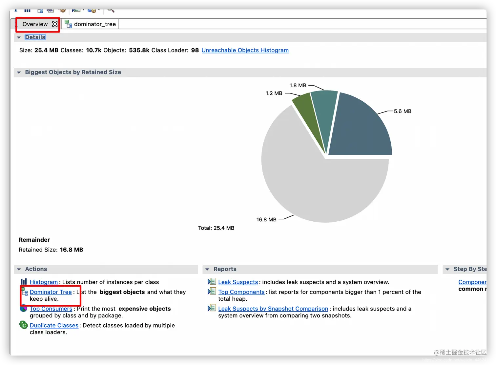
Task: Collapse the Details section triangle
Action: tap(19, 37)
